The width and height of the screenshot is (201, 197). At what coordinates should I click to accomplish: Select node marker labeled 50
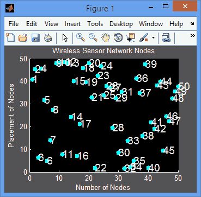click(178, 87)
